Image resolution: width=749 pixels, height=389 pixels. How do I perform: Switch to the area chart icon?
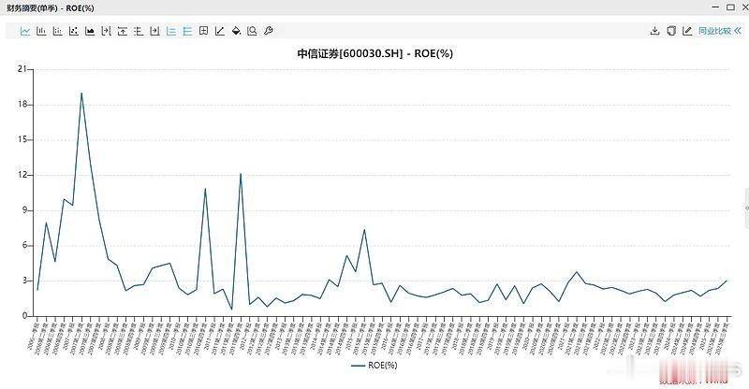90,31
